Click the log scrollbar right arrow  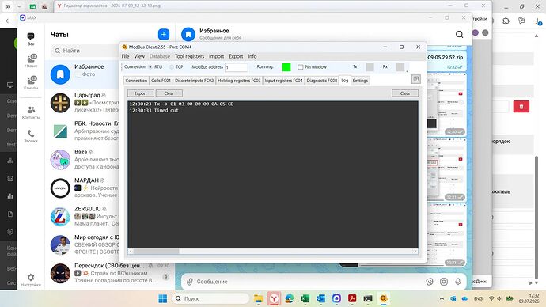click(415, 252)
